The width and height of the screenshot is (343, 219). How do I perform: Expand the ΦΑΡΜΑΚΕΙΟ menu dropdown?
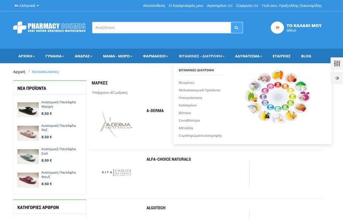(155, 56)
